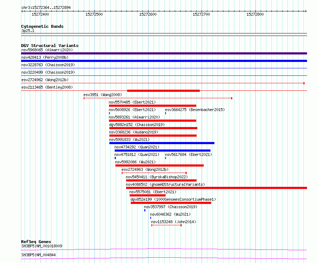Image resolution: width=317 pixels, height=263 pixels.
Task: Click the RefSeq Genes track heading
Action: (x=36, y=242)
